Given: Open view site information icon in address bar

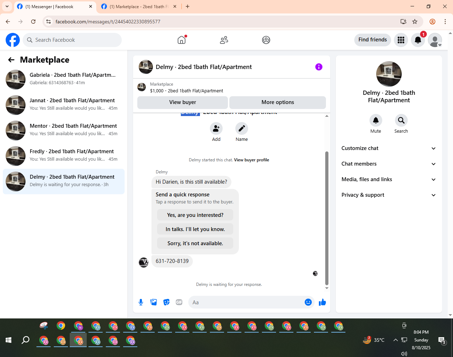Looking at the screenshot, I should pos(48,22).
